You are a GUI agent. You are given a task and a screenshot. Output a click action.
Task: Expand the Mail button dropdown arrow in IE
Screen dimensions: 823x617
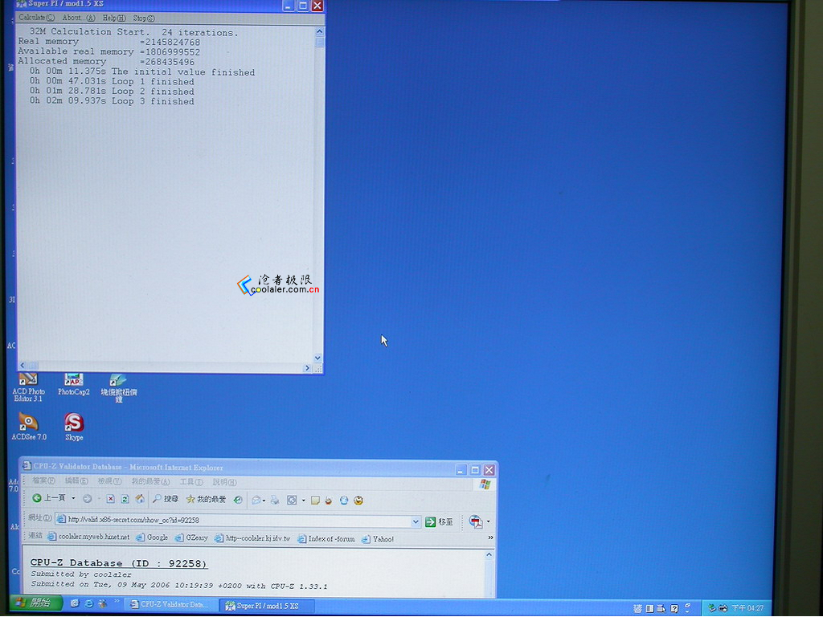pyautogui.click(x=264, y=501)
